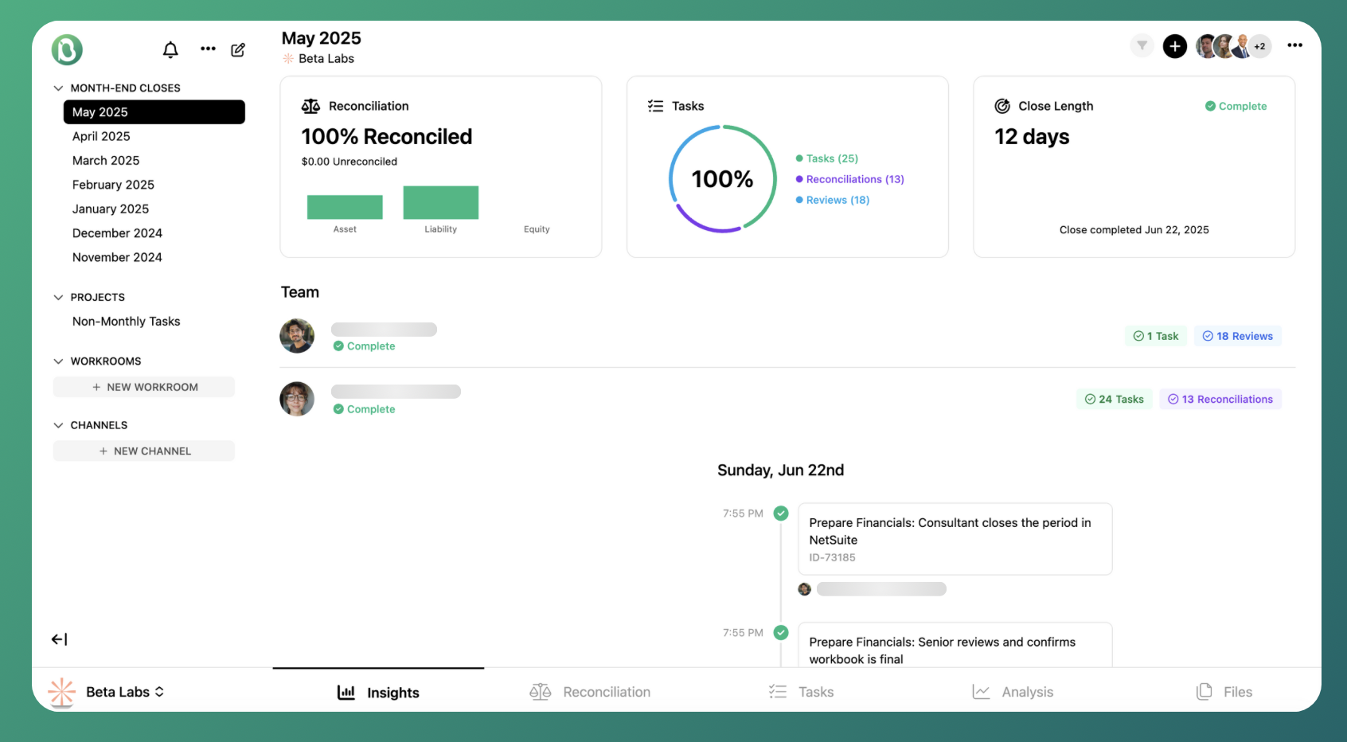Click the Close Length Complete status
This screenshot has height=742, width=1347.
pyautogui.click(x=1236, y=106)
